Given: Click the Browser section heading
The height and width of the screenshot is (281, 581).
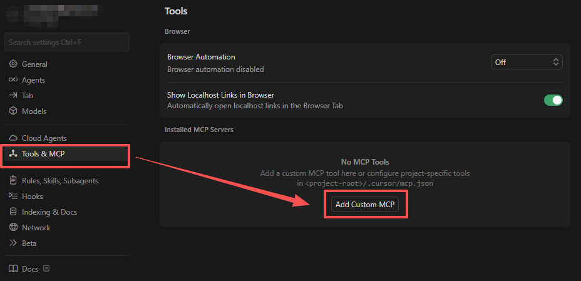Looking at the screenshot, I should pyautogui.click(x=177, y=31).
